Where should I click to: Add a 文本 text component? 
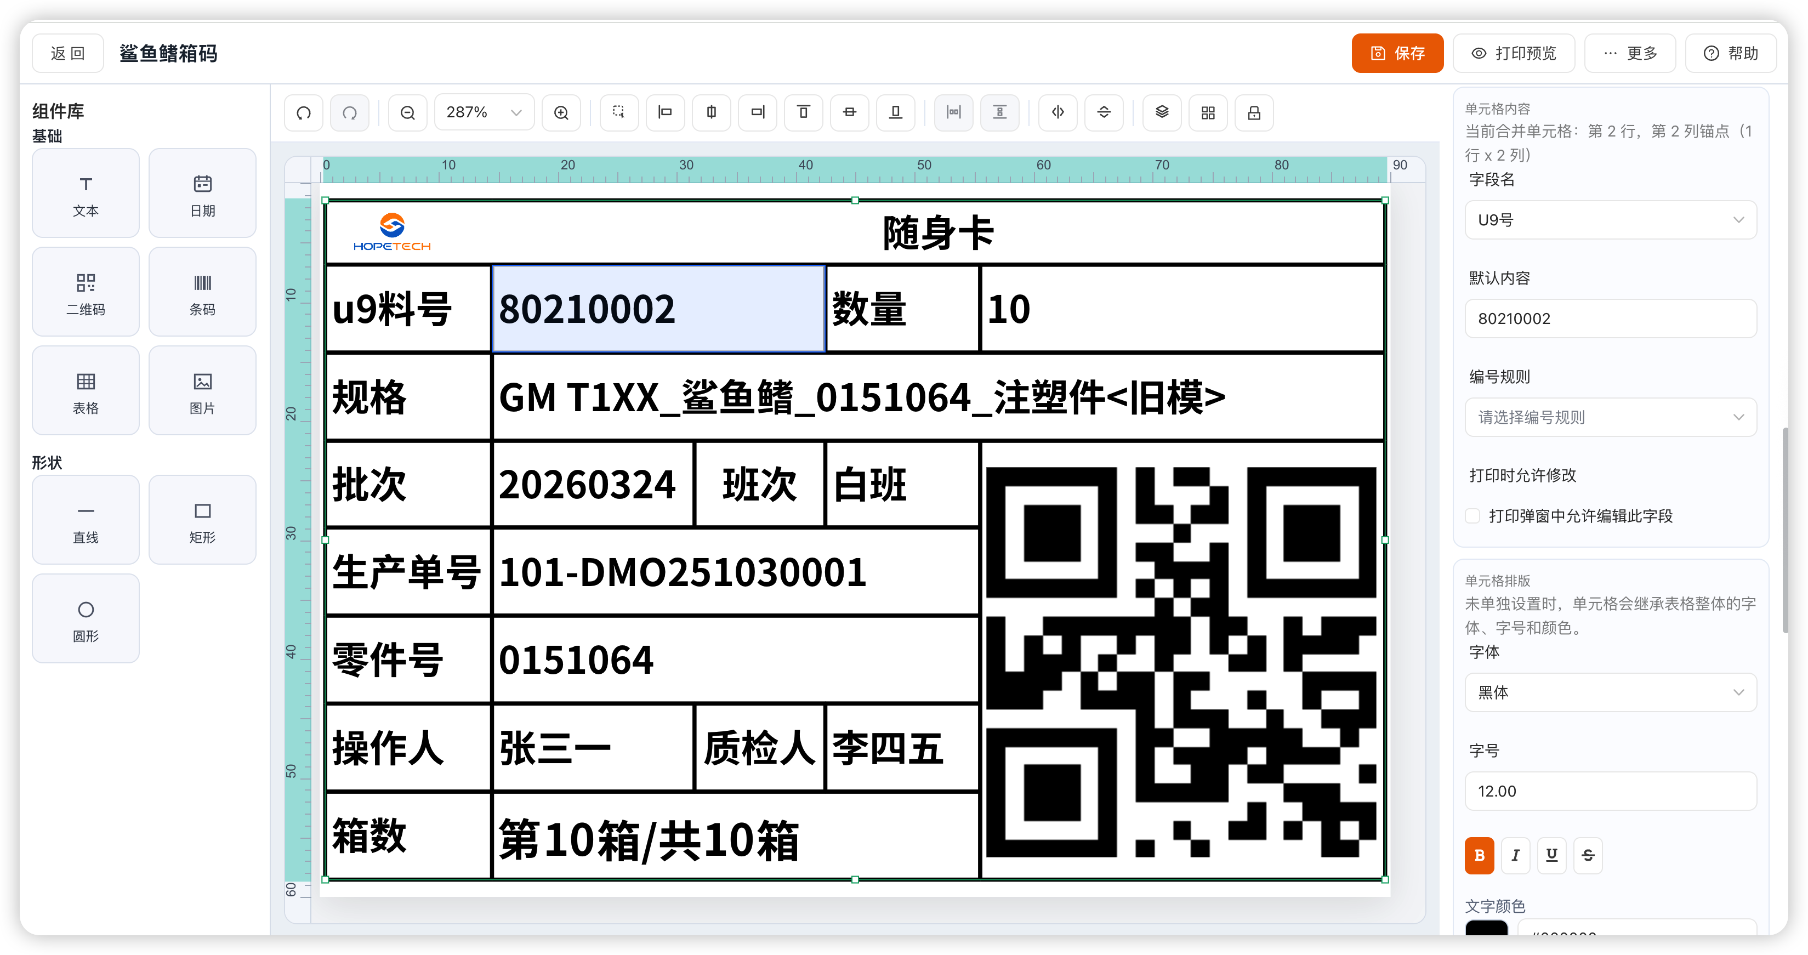(x=86, y=193)
